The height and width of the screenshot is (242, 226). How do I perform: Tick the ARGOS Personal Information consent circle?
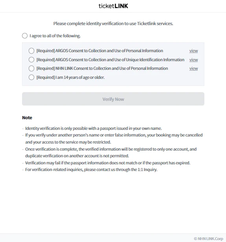click(x=31, y=51)
